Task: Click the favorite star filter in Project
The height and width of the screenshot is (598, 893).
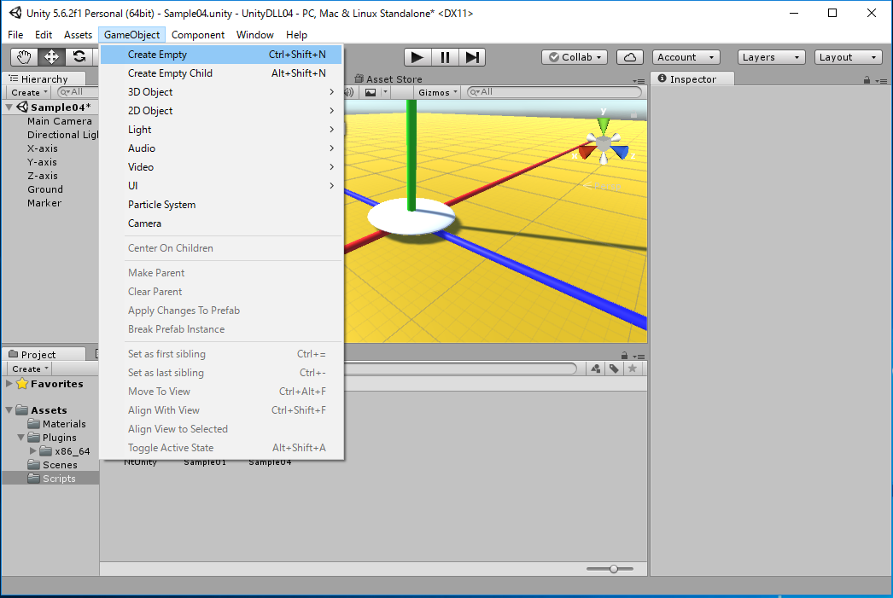Action: point(632,369)
